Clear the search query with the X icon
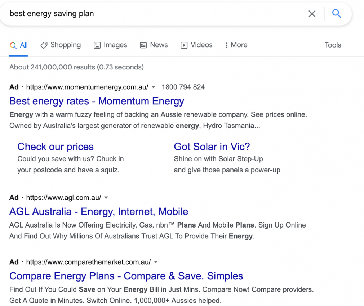The width and height of the screenshot is (364, 306). 312,14
